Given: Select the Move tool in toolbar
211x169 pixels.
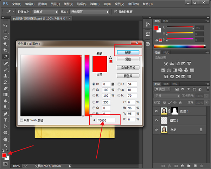Looking at the screenshot, I should click(x=5, y=25).
